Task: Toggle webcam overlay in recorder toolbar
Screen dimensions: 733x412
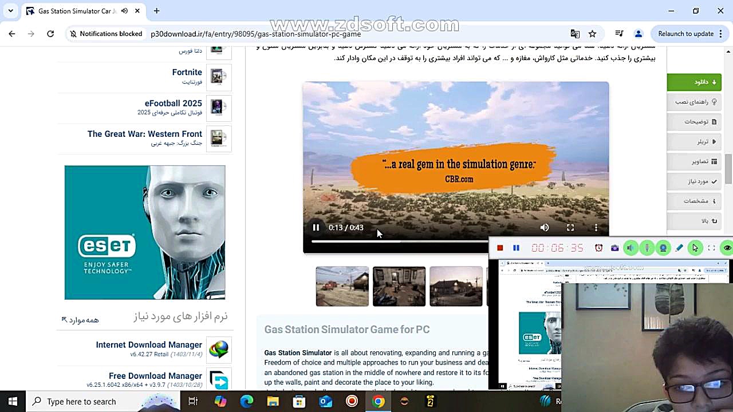Action: coord(663,248)
